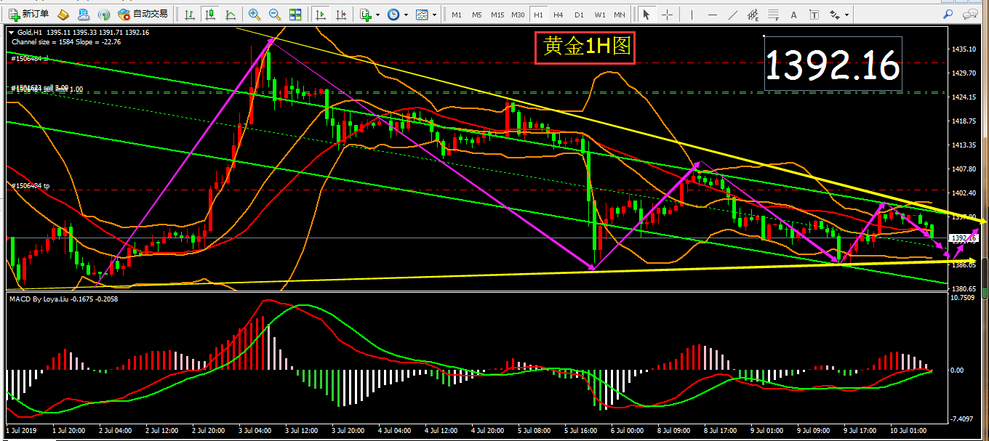989x441 pixels.
Task: Select the text label 'T' tool
Action: pyautogui.click(x=813, y=14)
